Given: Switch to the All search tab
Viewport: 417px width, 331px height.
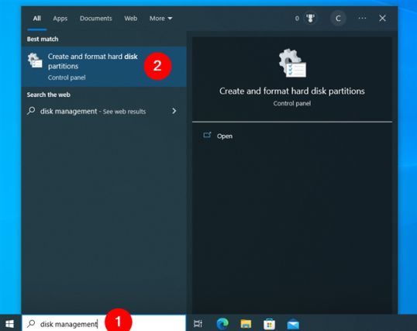Looking at the screenshot, I should point(36,19).
